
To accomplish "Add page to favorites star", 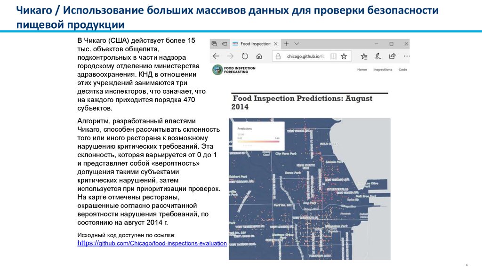I will (x=344, y=56).
